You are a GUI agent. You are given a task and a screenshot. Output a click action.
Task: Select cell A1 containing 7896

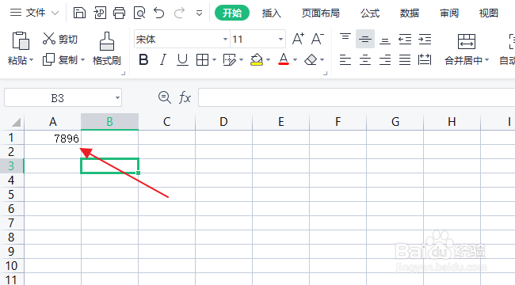(x=52, y=139)
